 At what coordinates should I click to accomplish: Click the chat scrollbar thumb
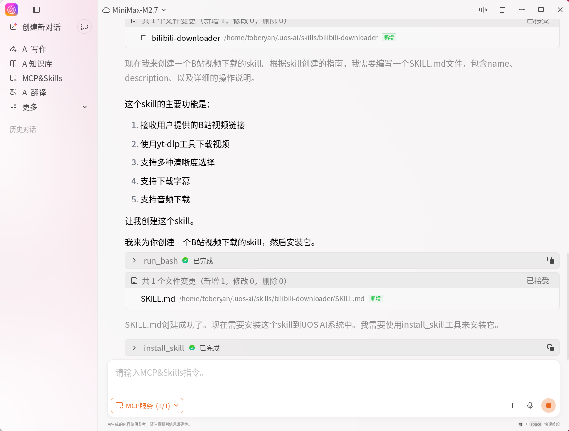click(x=567, y=306)
